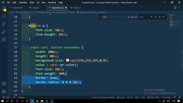Open editor More Actions ellipsis
The height and width of the screenshot is (103, 183).
pos(179,8)
